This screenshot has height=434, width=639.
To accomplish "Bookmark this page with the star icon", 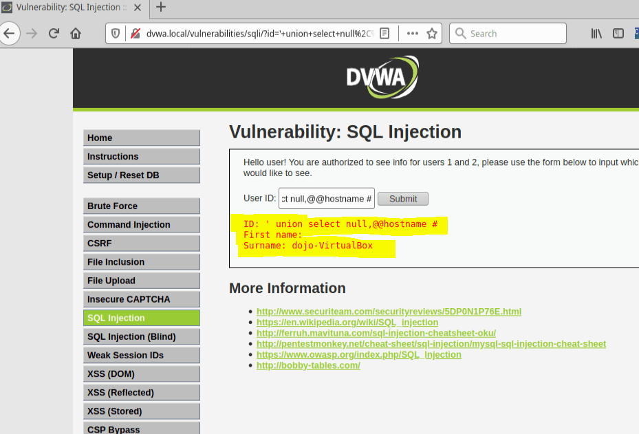I will pos(432,34).
